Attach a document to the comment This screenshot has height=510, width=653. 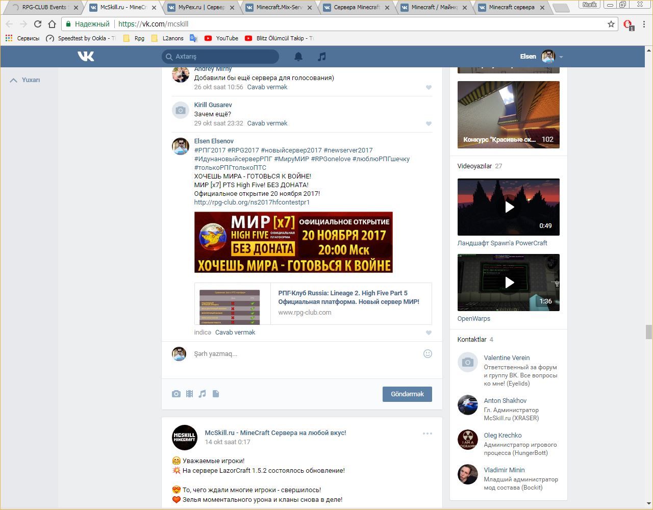pos(216,394)
